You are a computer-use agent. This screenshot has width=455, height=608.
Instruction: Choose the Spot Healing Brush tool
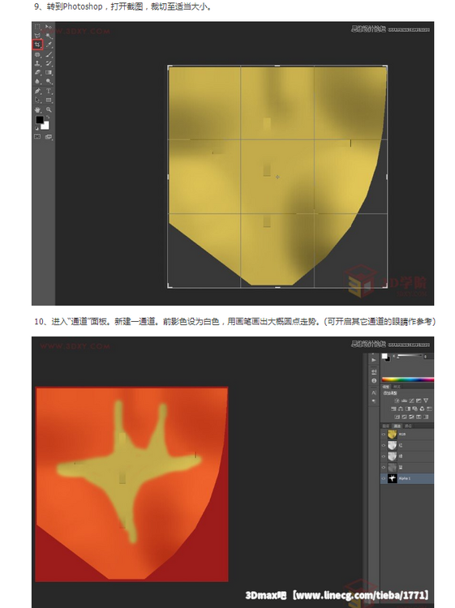37,54
